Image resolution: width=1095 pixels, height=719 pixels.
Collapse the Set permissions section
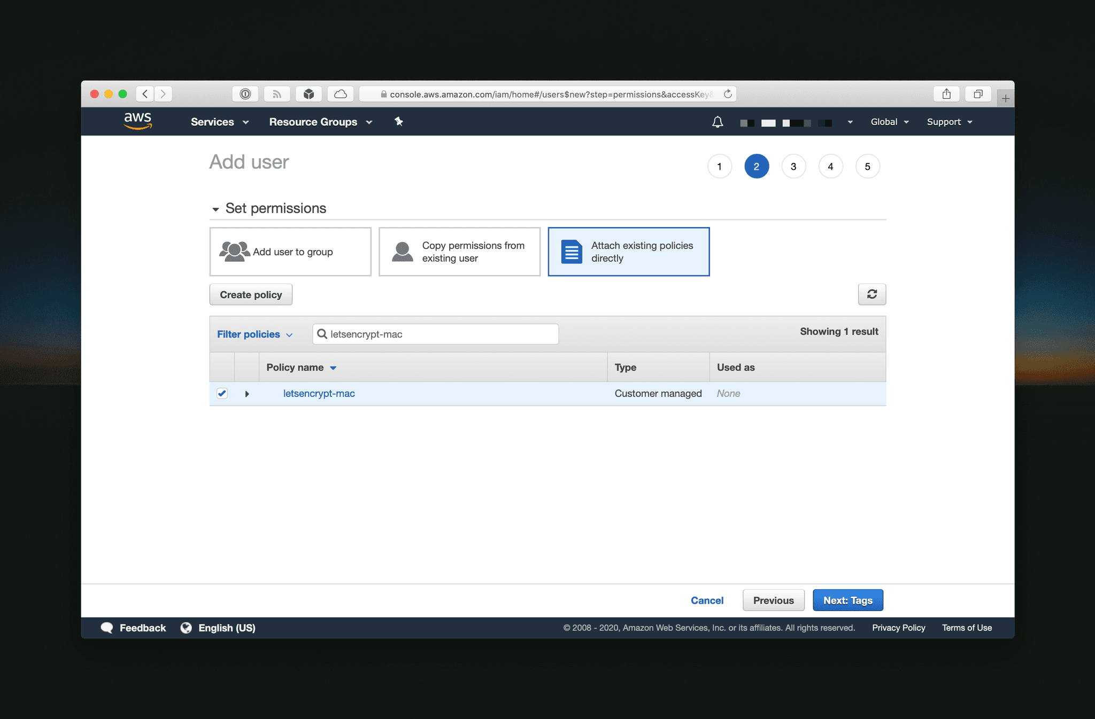pyautogui.click(x=215, y=208)
